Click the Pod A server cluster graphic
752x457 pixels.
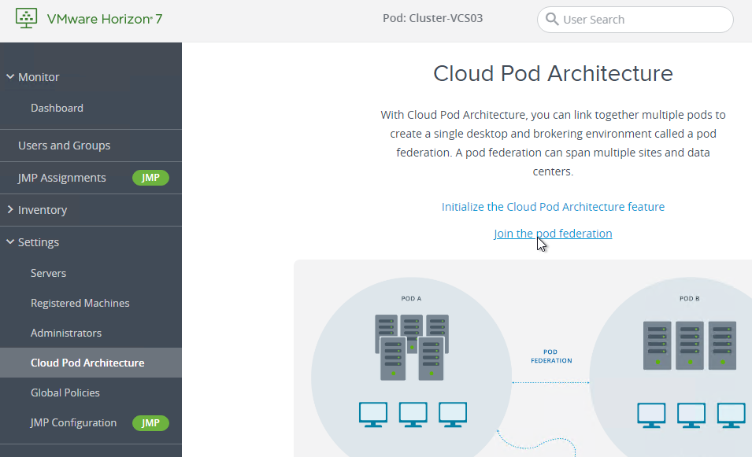tap(412, 348)
